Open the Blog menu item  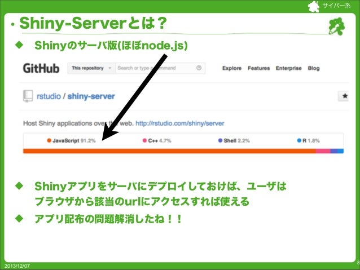(314, 68)
